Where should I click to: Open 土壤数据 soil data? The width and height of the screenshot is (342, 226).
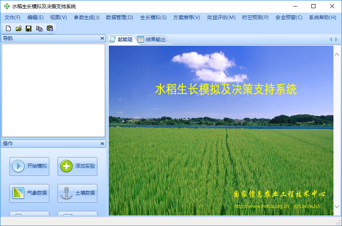[77, 193]
